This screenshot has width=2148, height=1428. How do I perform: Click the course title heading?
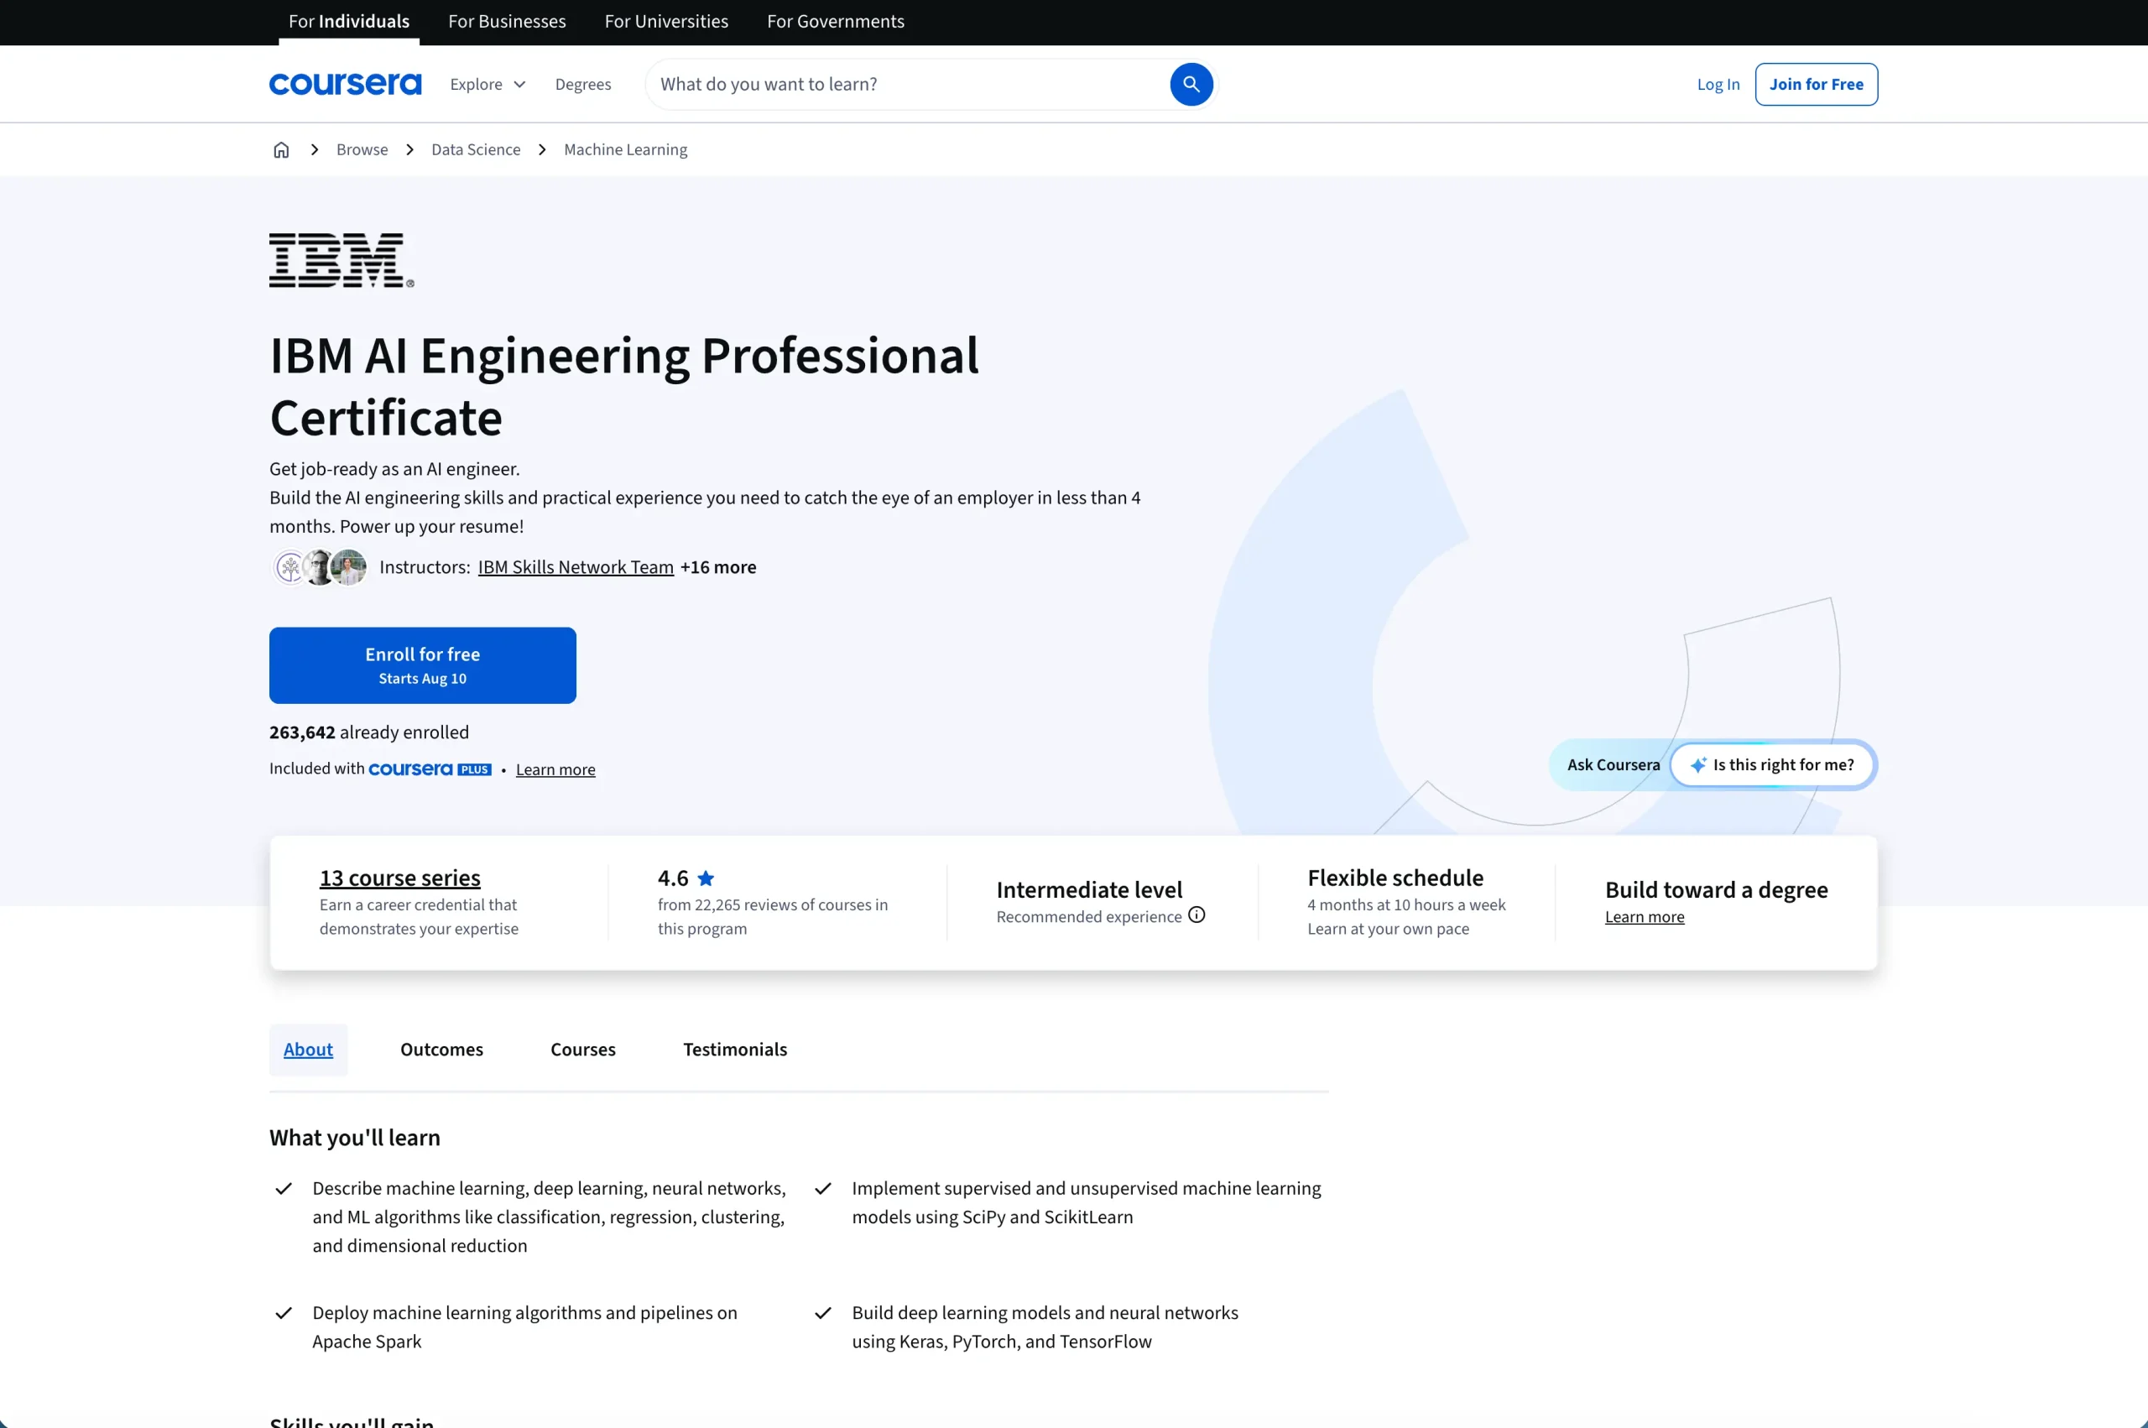[x=623, y=386]
